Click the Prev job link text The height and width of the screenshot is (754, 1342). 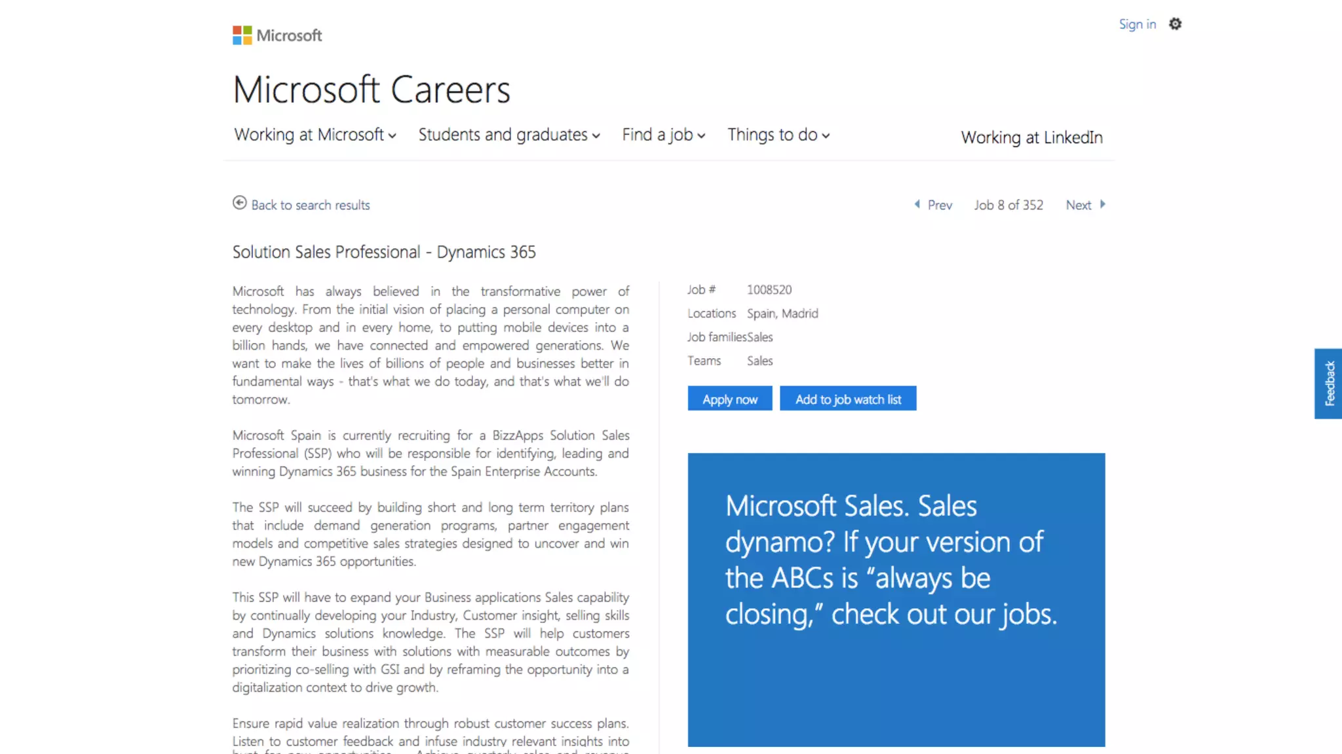tap(940, 206)
